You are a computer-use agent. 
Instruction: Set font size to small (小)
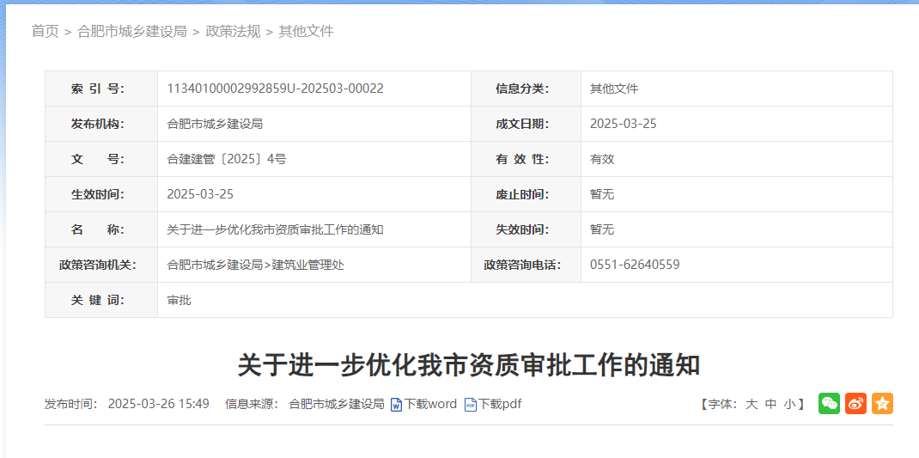(789, 404)
